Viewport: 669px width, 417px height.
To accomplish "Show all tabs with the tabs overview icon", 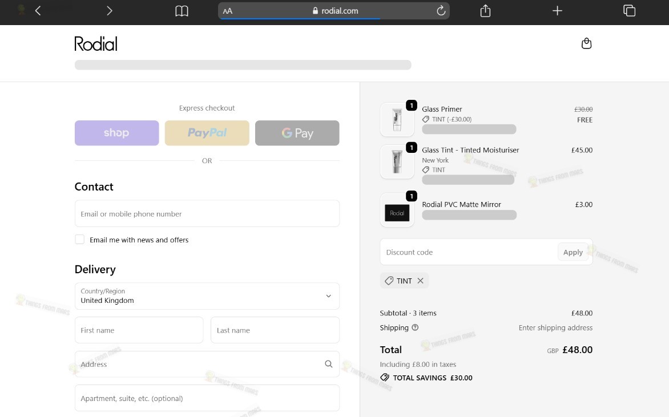I will [x=629, y=11].
